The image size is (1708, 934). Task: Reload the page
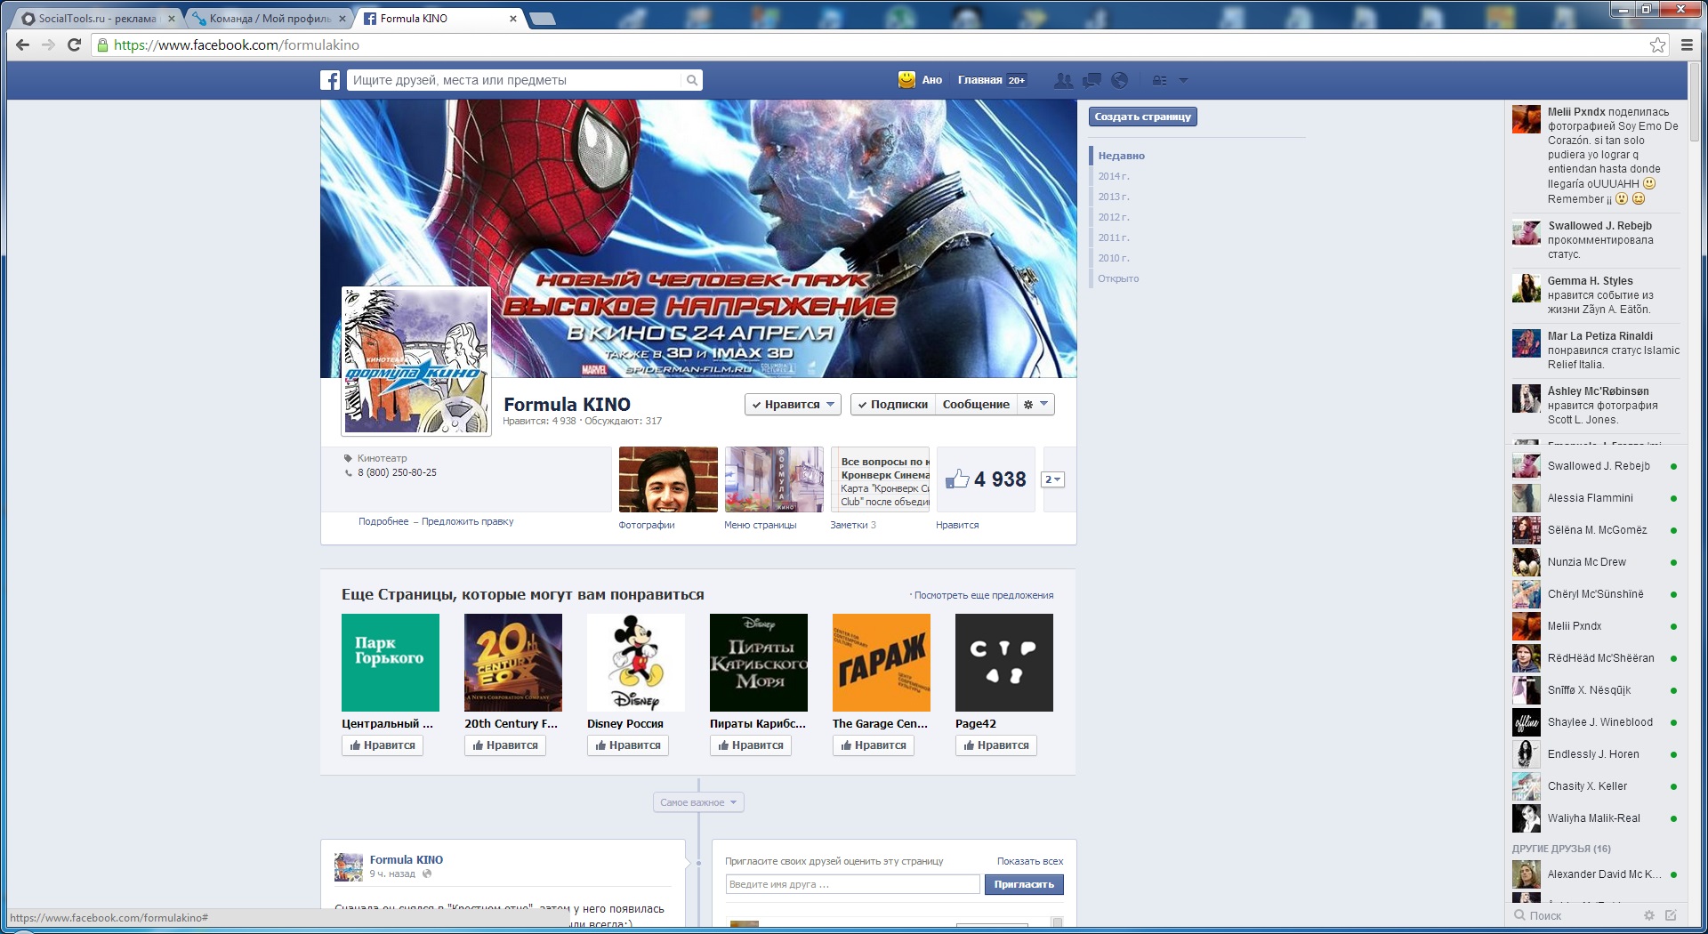click(75, 45)
